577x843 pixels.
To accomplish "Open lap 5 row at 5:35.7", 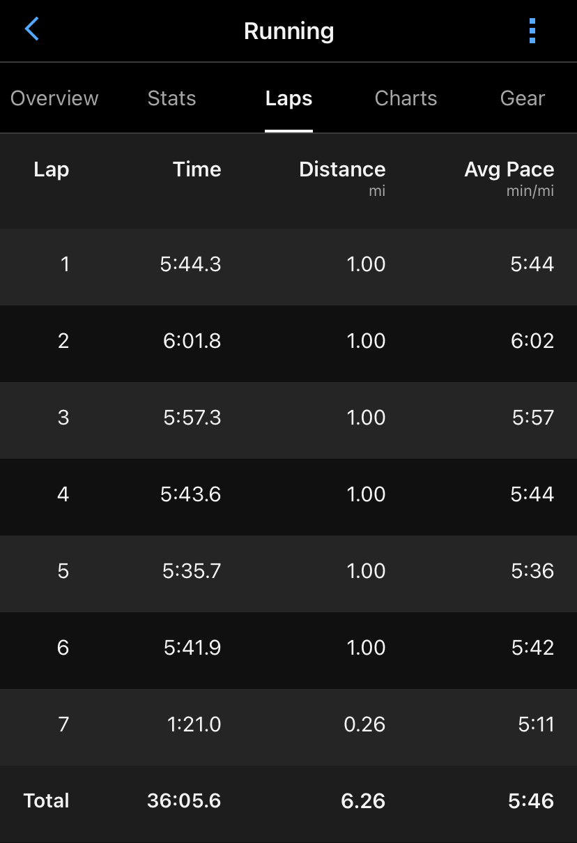I will (x=288, y=572).
